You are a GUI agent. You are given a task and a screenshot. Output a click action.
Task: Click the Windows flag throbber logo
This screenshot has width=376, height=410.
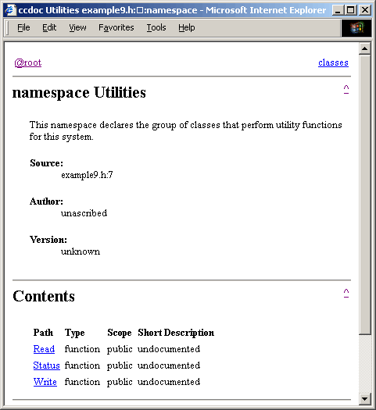[x=356, y=27]
